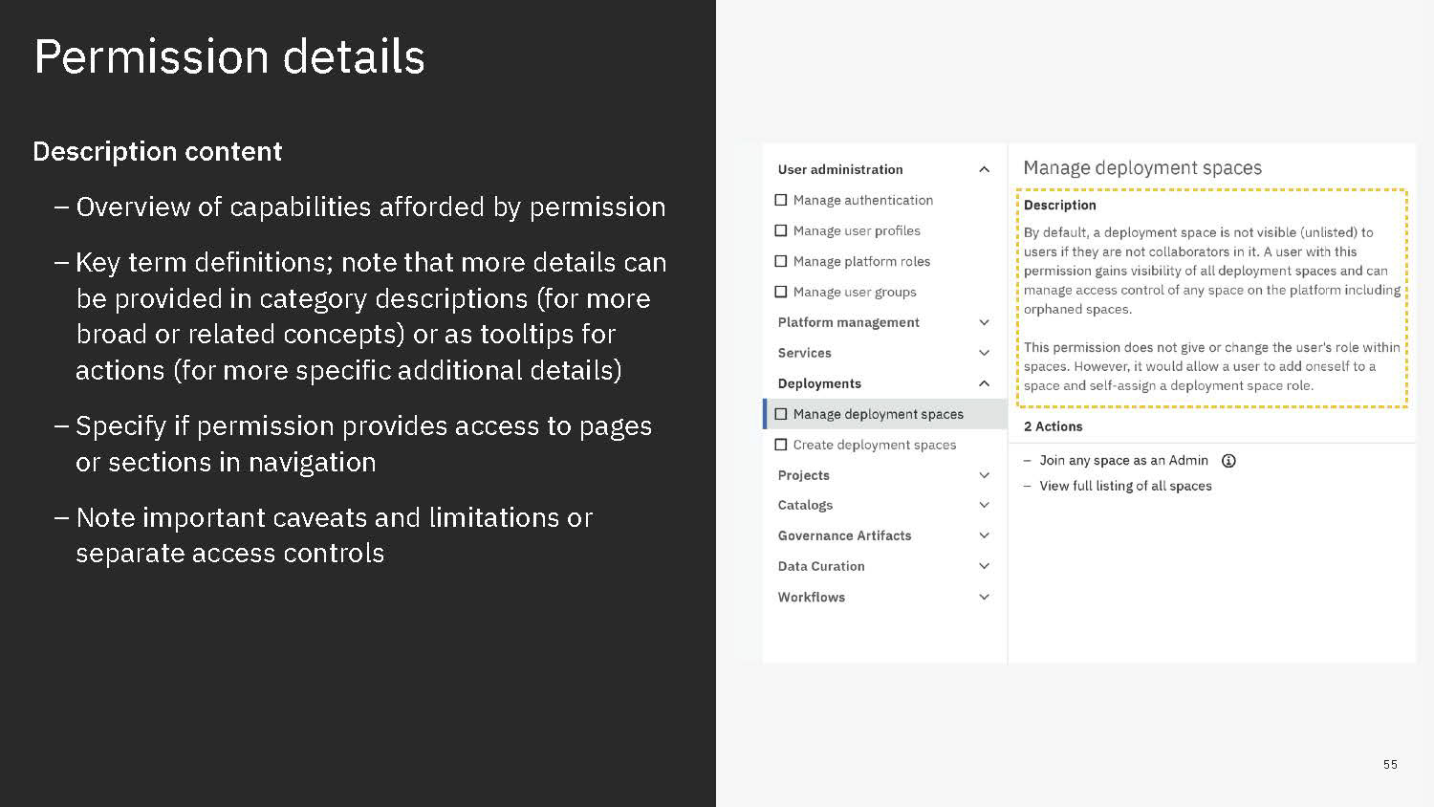The width and height of the screenshot is (1434, 807).
Task: Select the Manage authentication permission label
Action: click(x=863, y=200)
